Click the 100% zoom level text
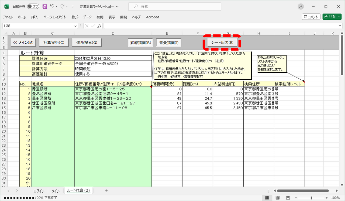The image size is (345, 201). 335,198
